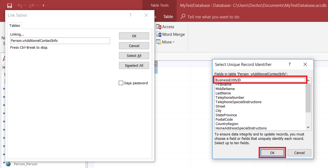Click Select All in Link Tables dialog
328x168 pixels.
134,56
